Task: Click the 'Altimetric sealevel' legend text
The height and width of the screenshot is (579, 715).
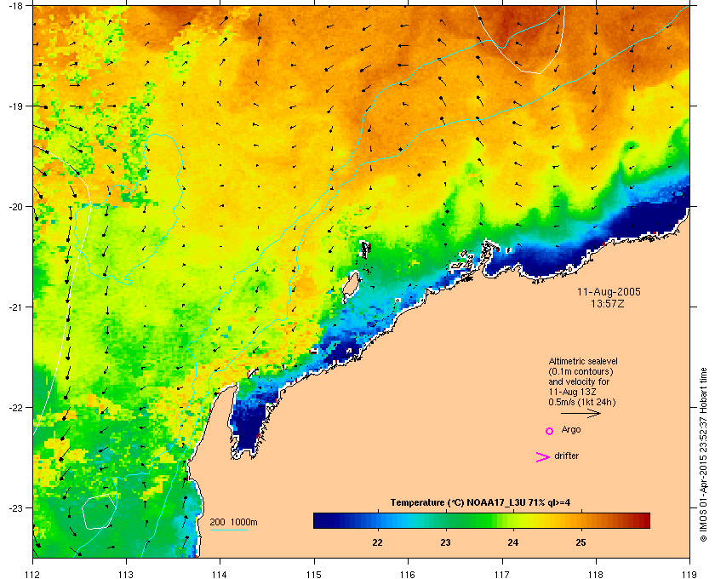Action: (583, 361)
